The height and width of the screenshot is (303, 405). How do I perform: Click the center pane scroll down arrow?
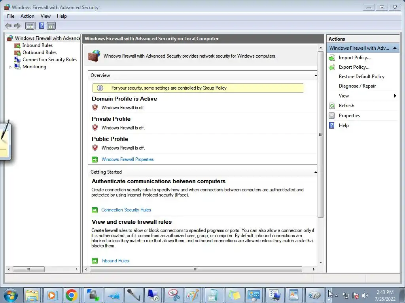click(320, 262)
